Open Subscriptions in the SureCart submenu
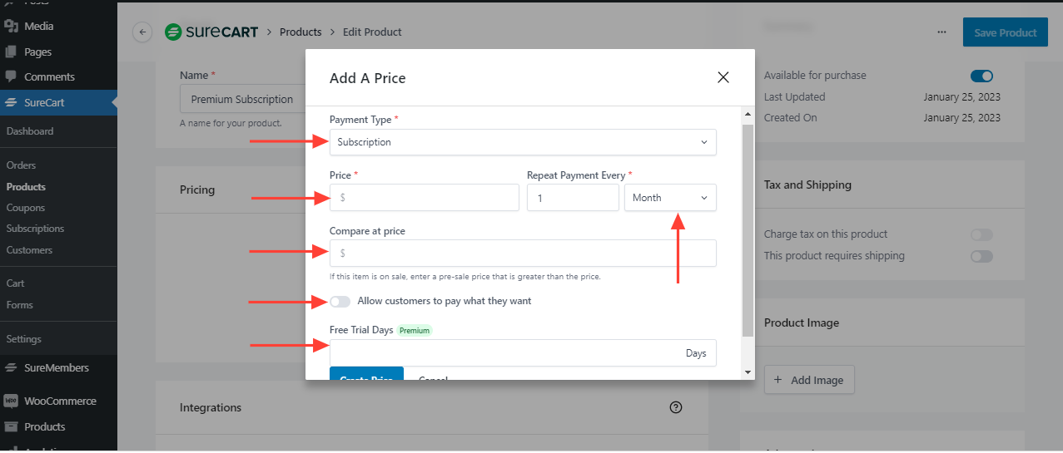The width and height of the screenshot is (1063, 453). (x=35, y=229)
